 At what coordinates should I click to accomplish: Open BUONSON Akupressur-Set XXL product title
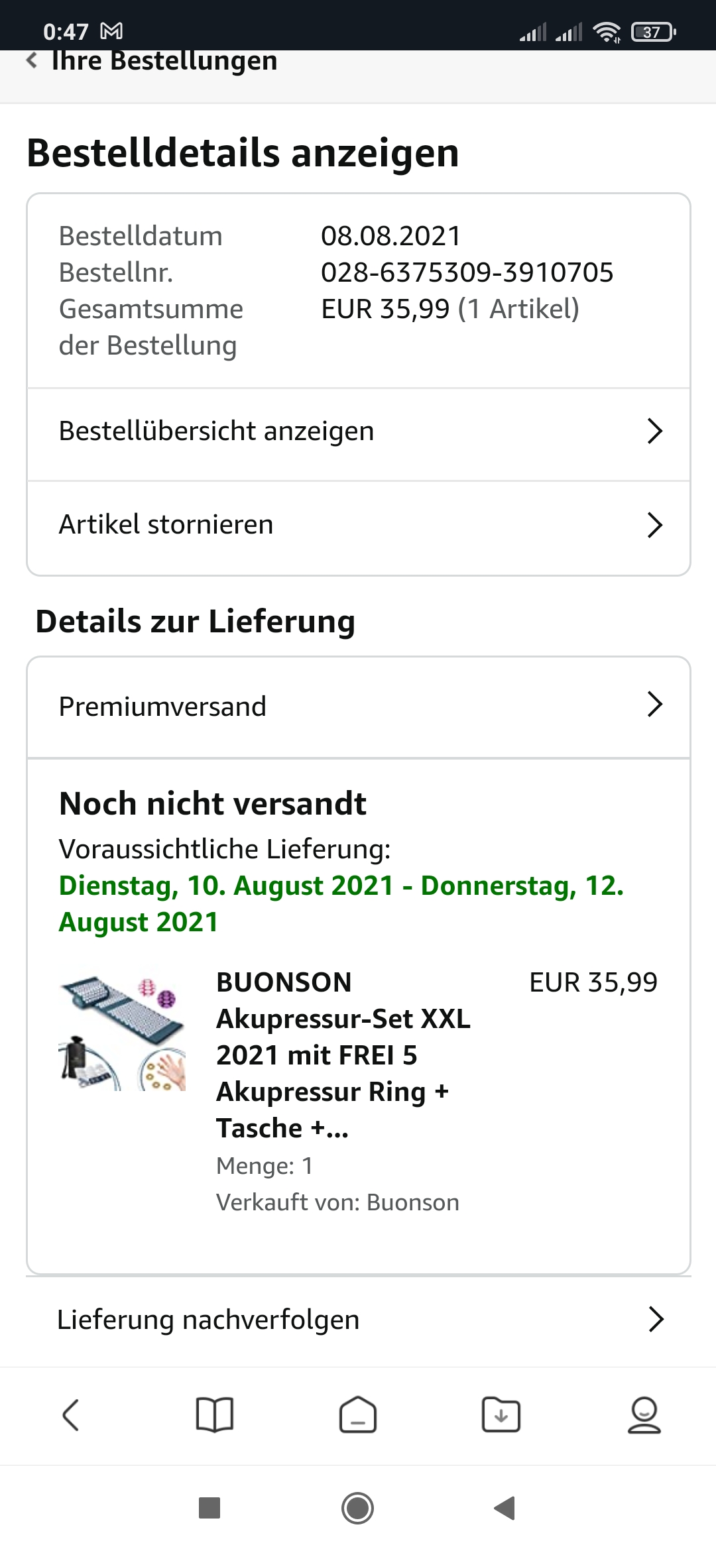click(343, 1055)
